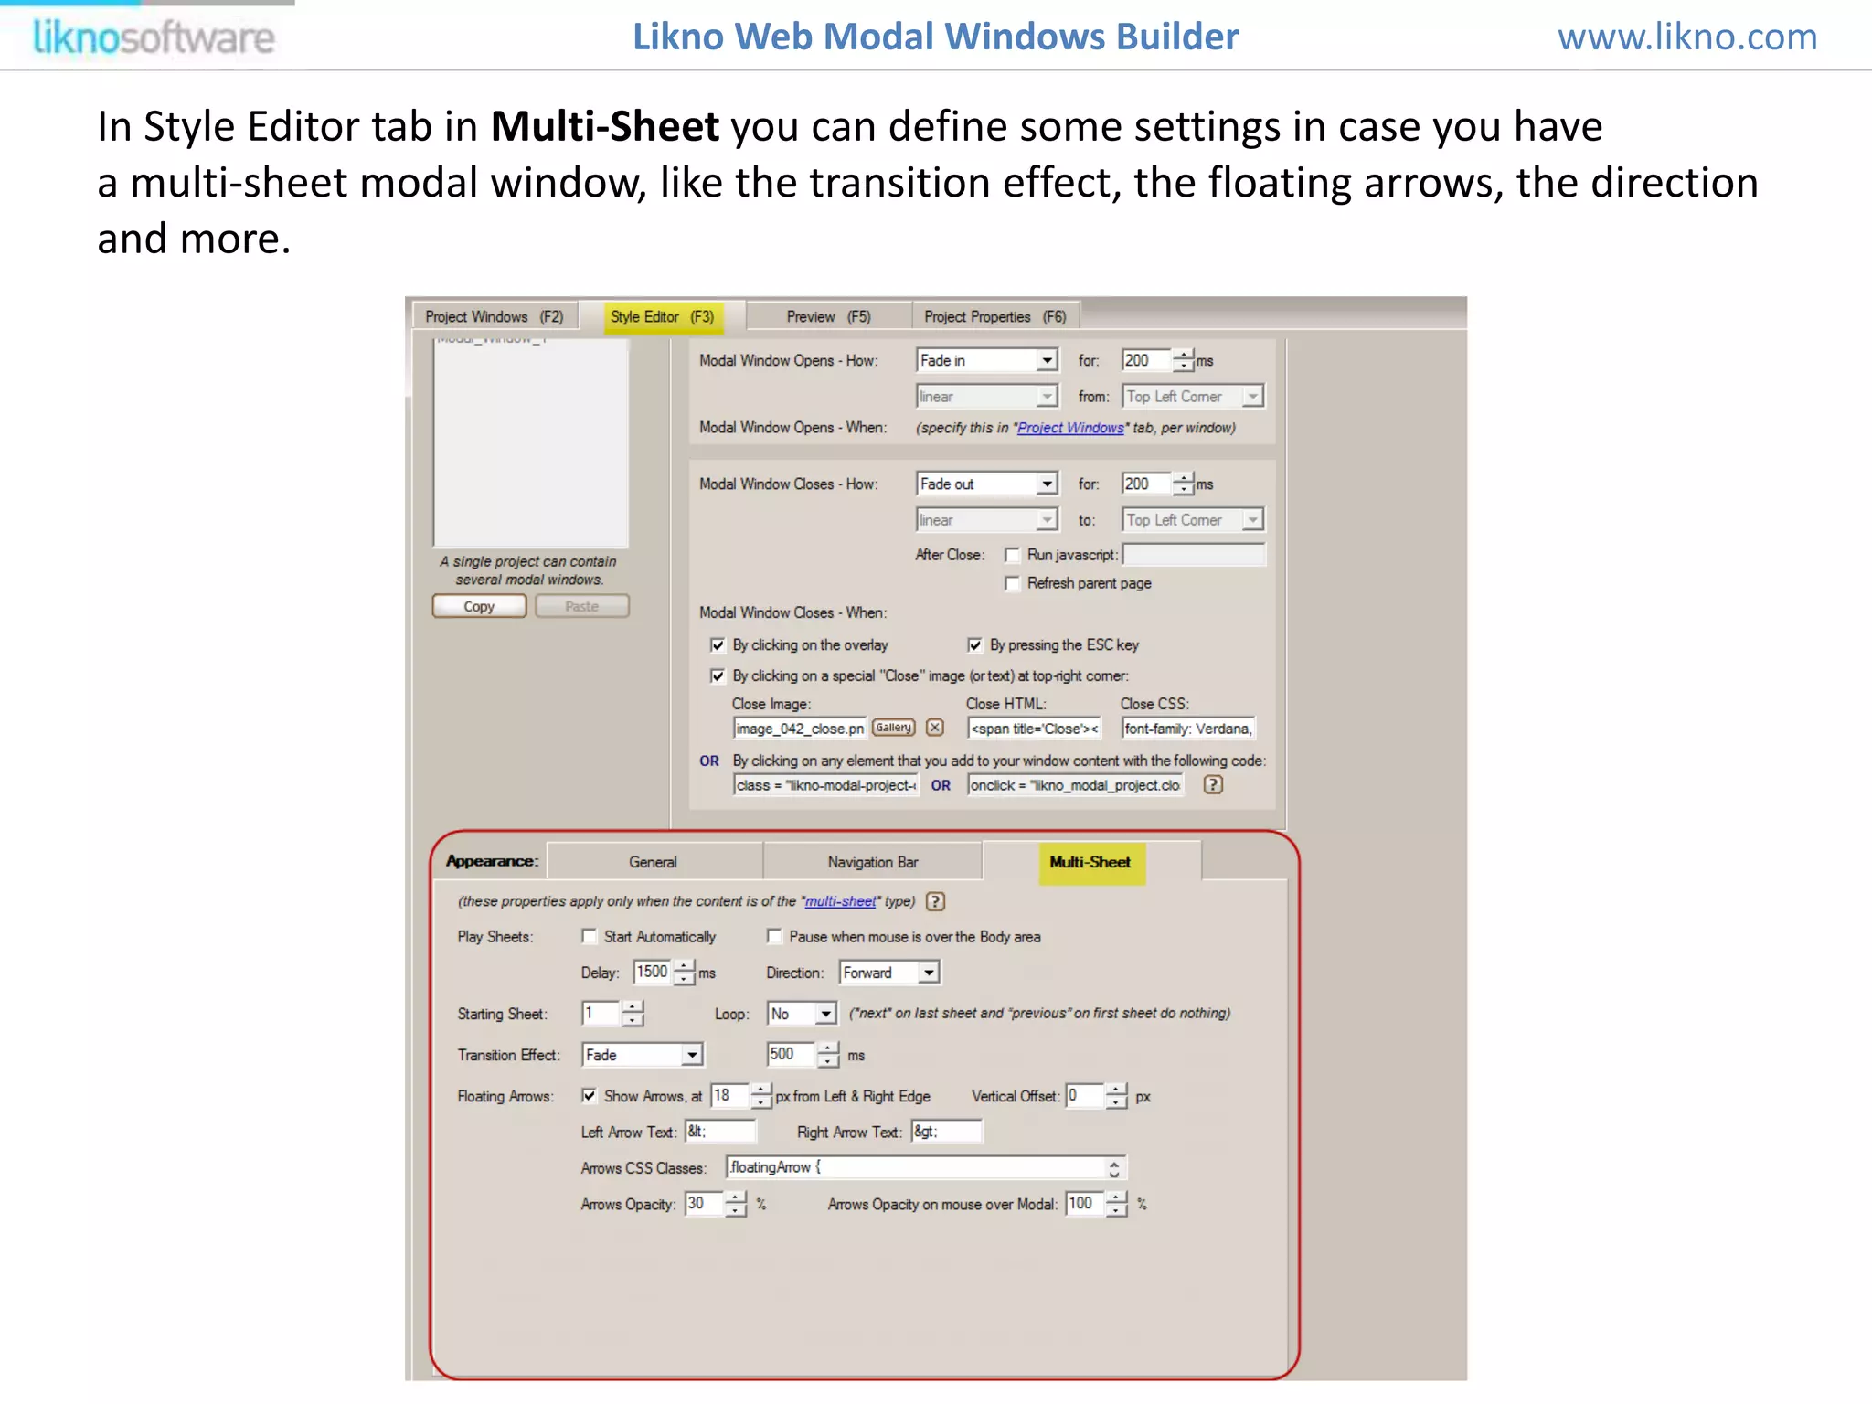Click the Close CSS input field
The height and width of the screenshot is (1404, 1872).
1188,729
